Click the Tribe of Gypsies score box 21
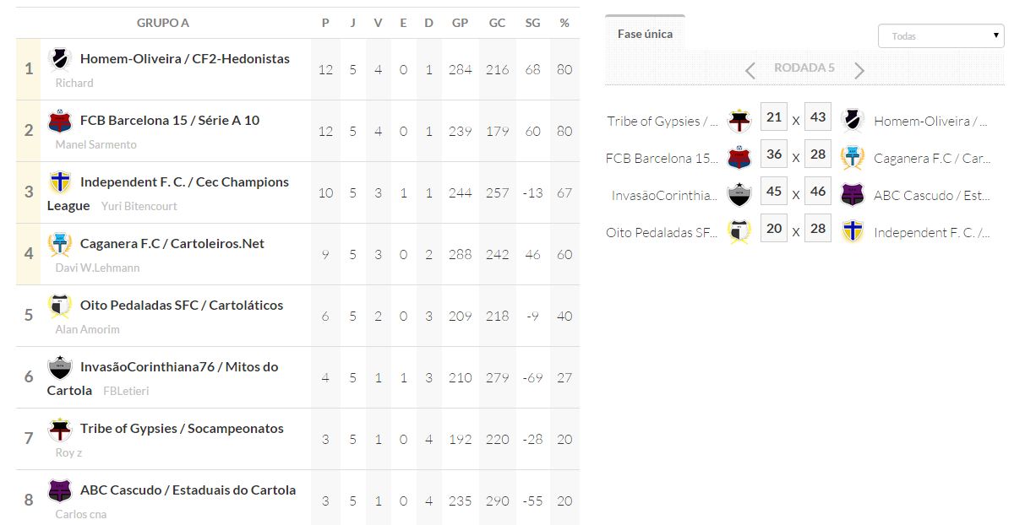Viewport: 1025px width, 525px height. [774, 117]
